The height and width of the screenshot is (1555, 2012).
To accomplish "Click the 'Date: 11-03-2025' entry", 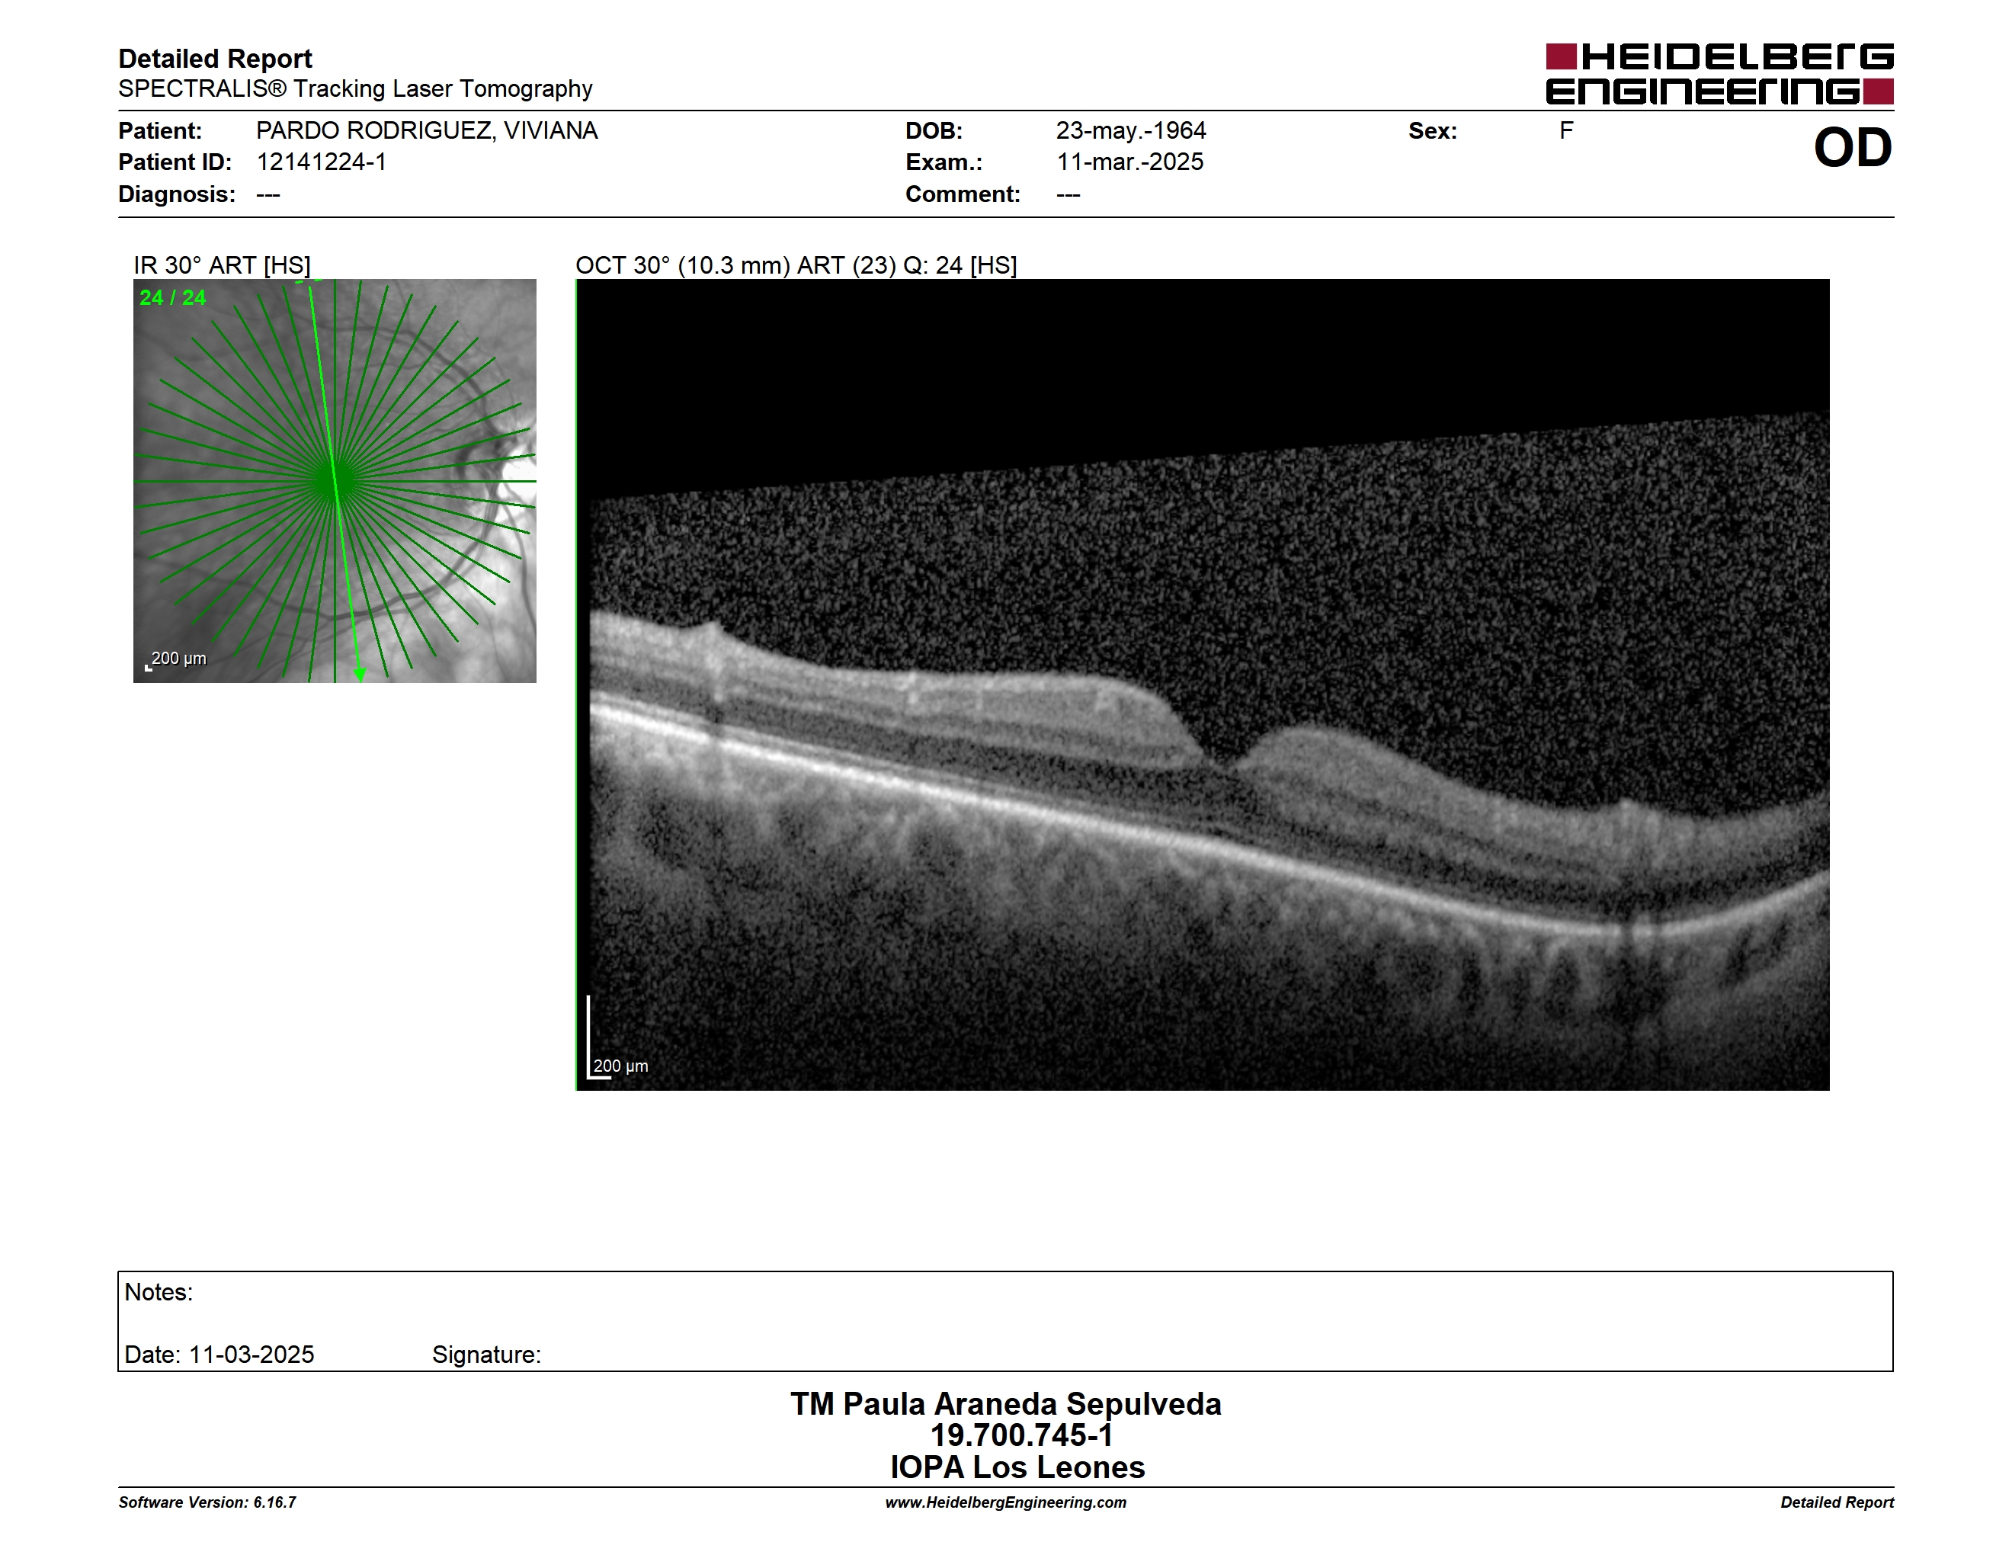I will (x=219, y=1355).
